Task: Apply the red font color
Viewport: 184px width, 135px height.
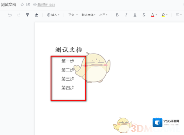Action: click(153, 15)
